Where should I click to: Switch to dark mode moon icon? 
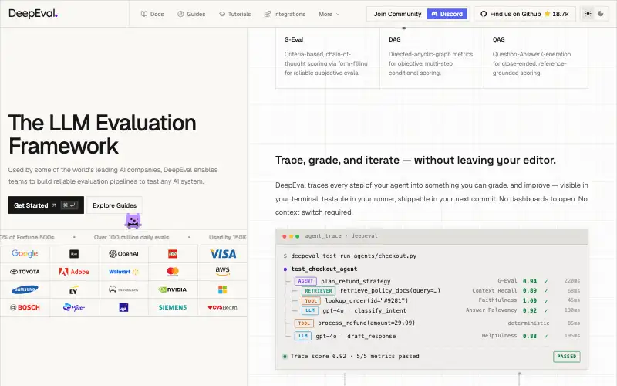(601, 14)
